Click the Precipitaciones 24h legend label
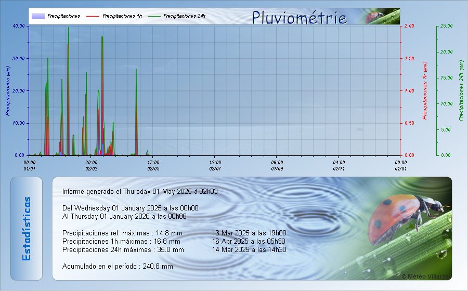Viewport: 468px width, 291px height. tap(185, 16)
